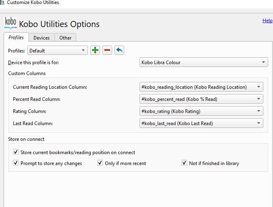Expand the Last Read Column dropdown
273x207 pixels.
(x=201, y=123)
